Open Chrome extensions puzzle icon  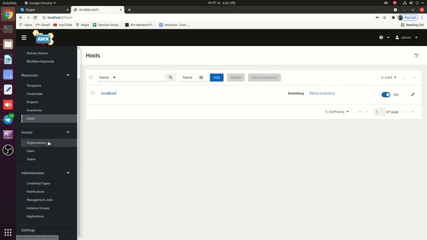click(x=393, y=17)
